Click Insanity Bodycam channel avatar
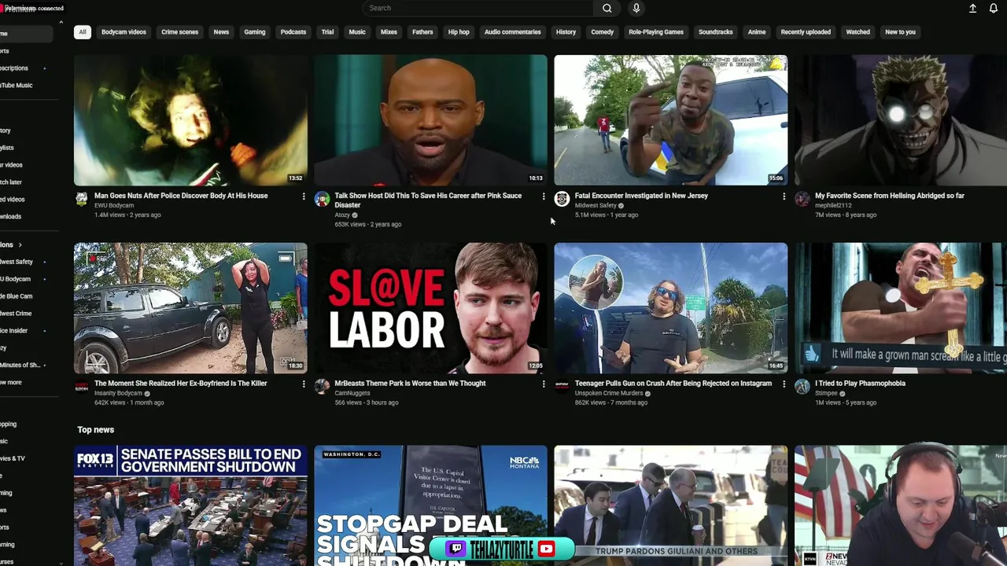The image size is (1007, 566). (x=82, y=387)
